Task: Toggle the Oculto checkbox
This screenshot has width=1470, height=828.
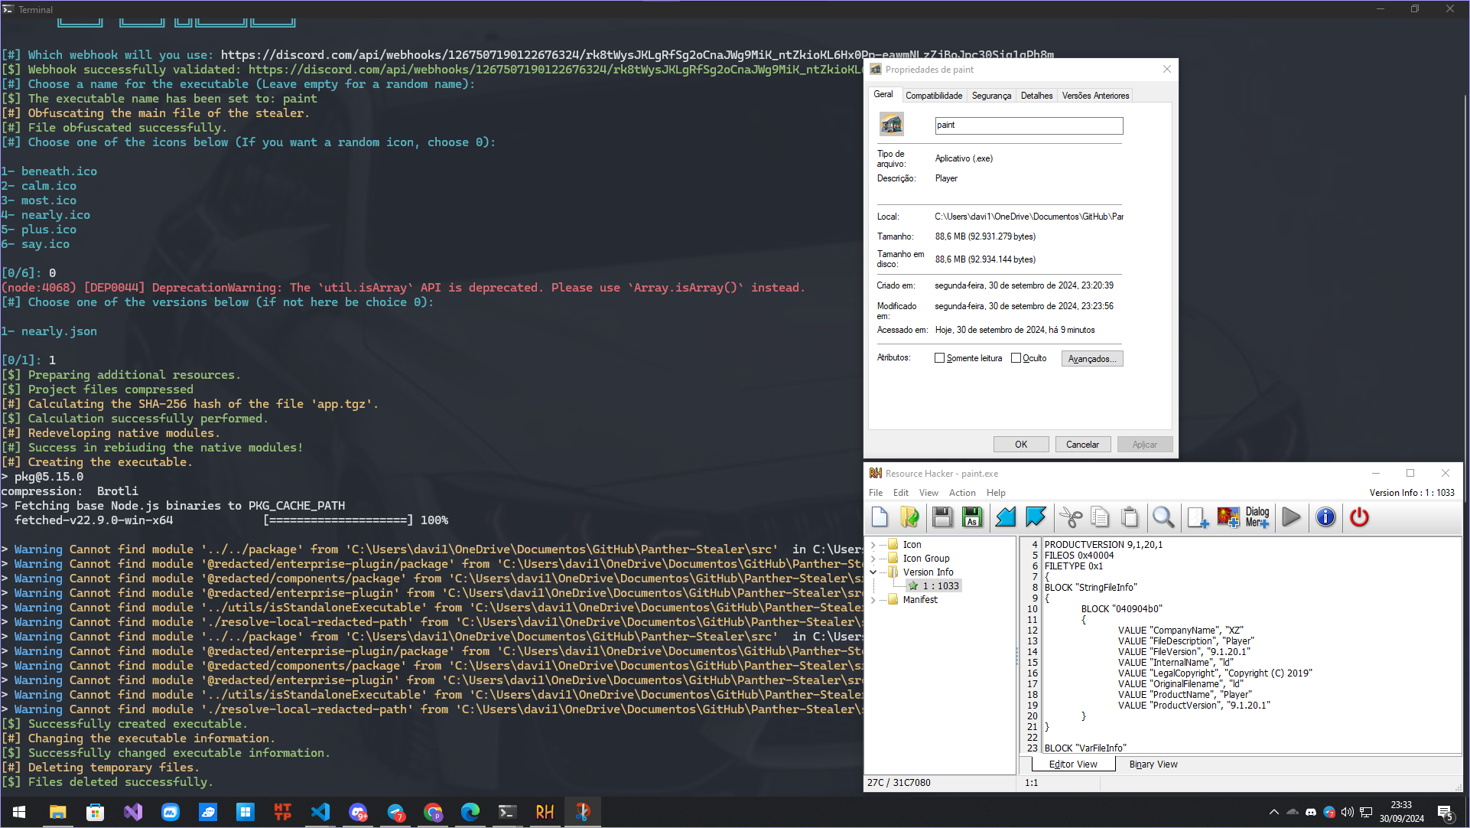Action: 1016,358
